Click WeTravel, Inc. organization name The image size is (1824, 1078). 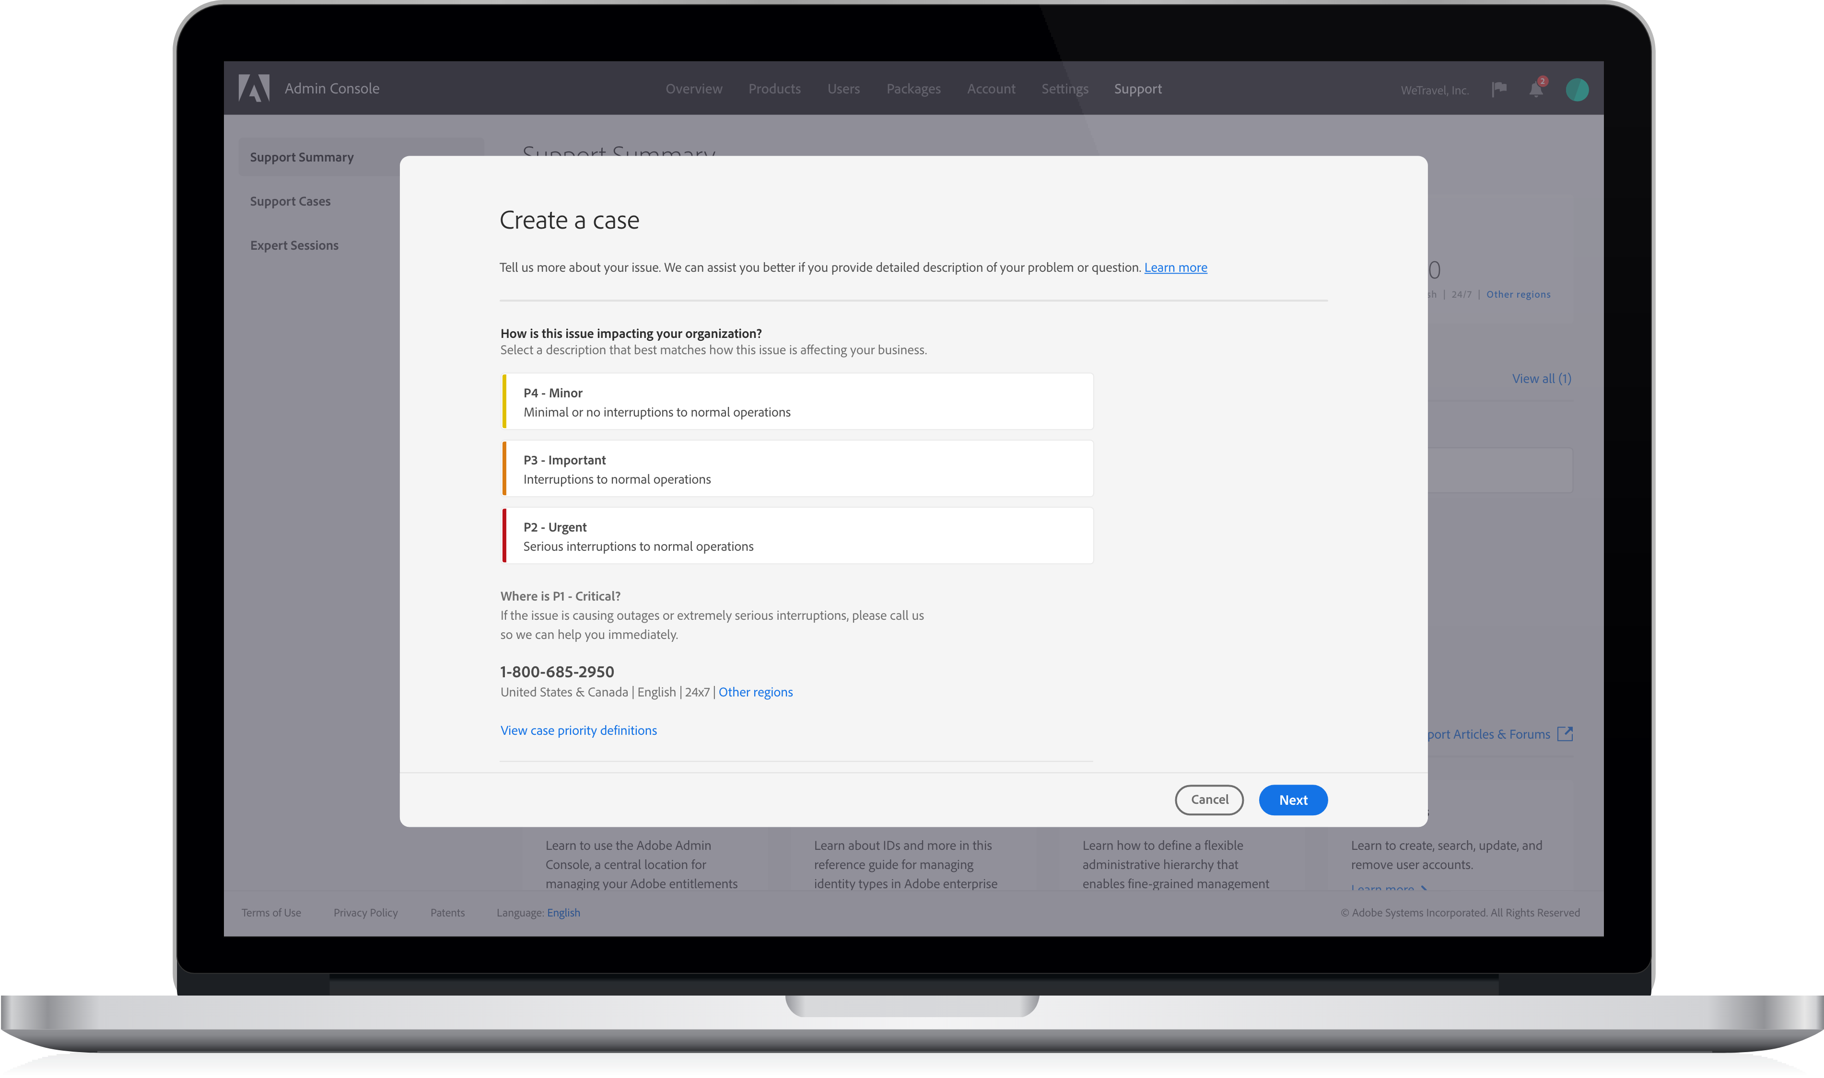1435,91
